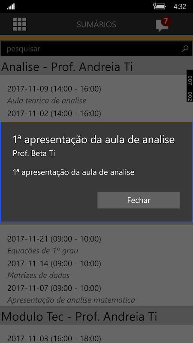Tap the search magnifier icon
This screenshot has height=343, width=193.
pyautogui.click(x=185, y=48)
